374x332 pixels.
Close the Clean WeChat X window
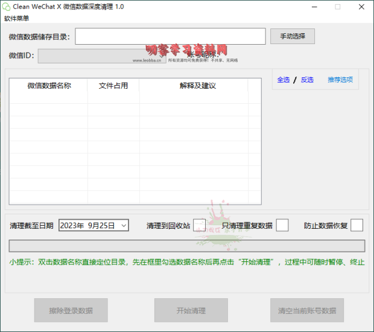(x=361, y=7)
